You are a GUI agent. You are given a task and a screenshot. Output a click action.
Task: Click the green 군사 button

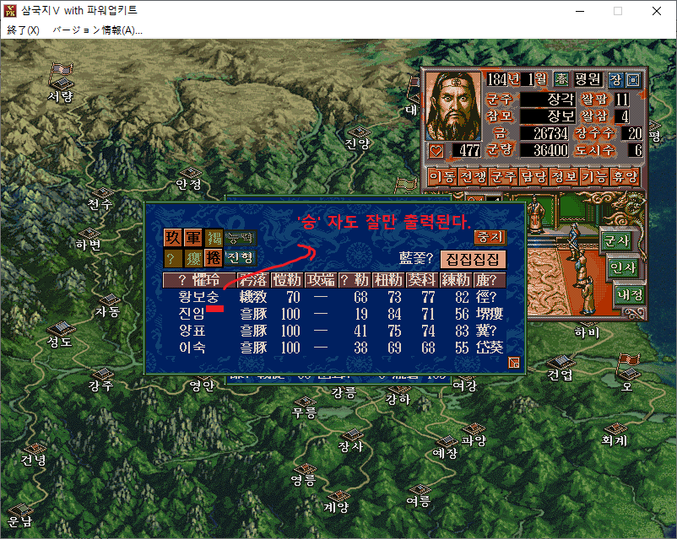(617, 240)
